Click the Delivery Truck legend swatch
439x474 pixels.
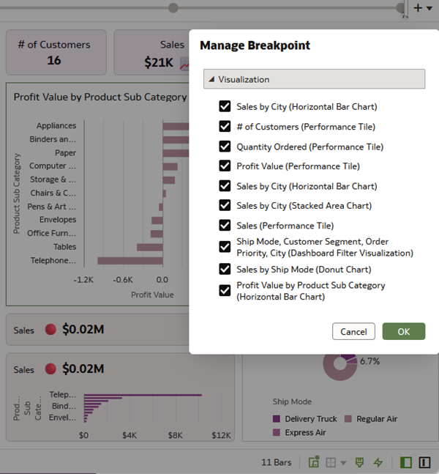277,419
